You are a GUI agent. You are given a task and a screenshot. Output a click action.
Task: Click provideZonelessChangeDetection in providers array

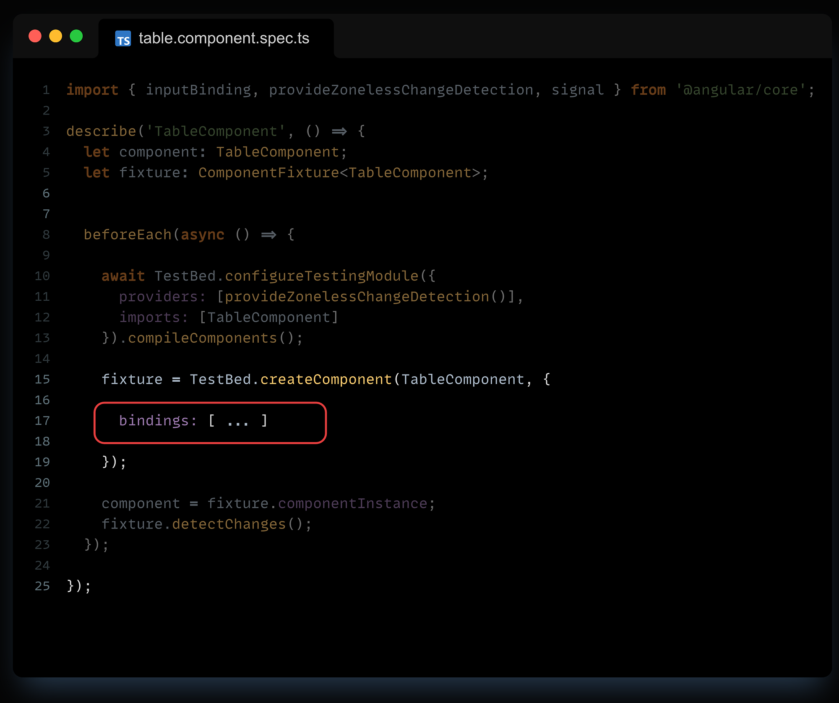[x=357, y=297]
